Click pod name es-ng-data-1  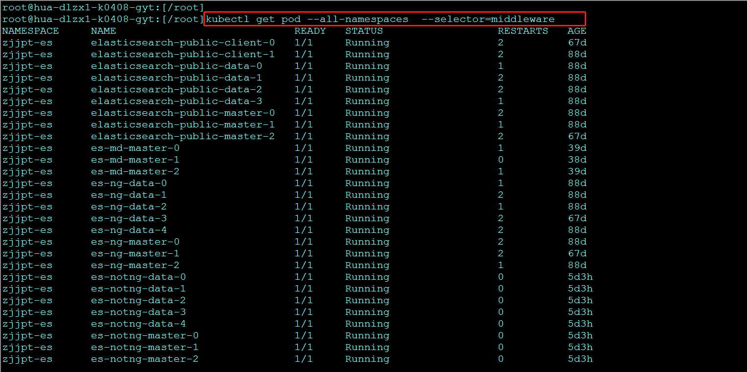(x=129, y=195)
